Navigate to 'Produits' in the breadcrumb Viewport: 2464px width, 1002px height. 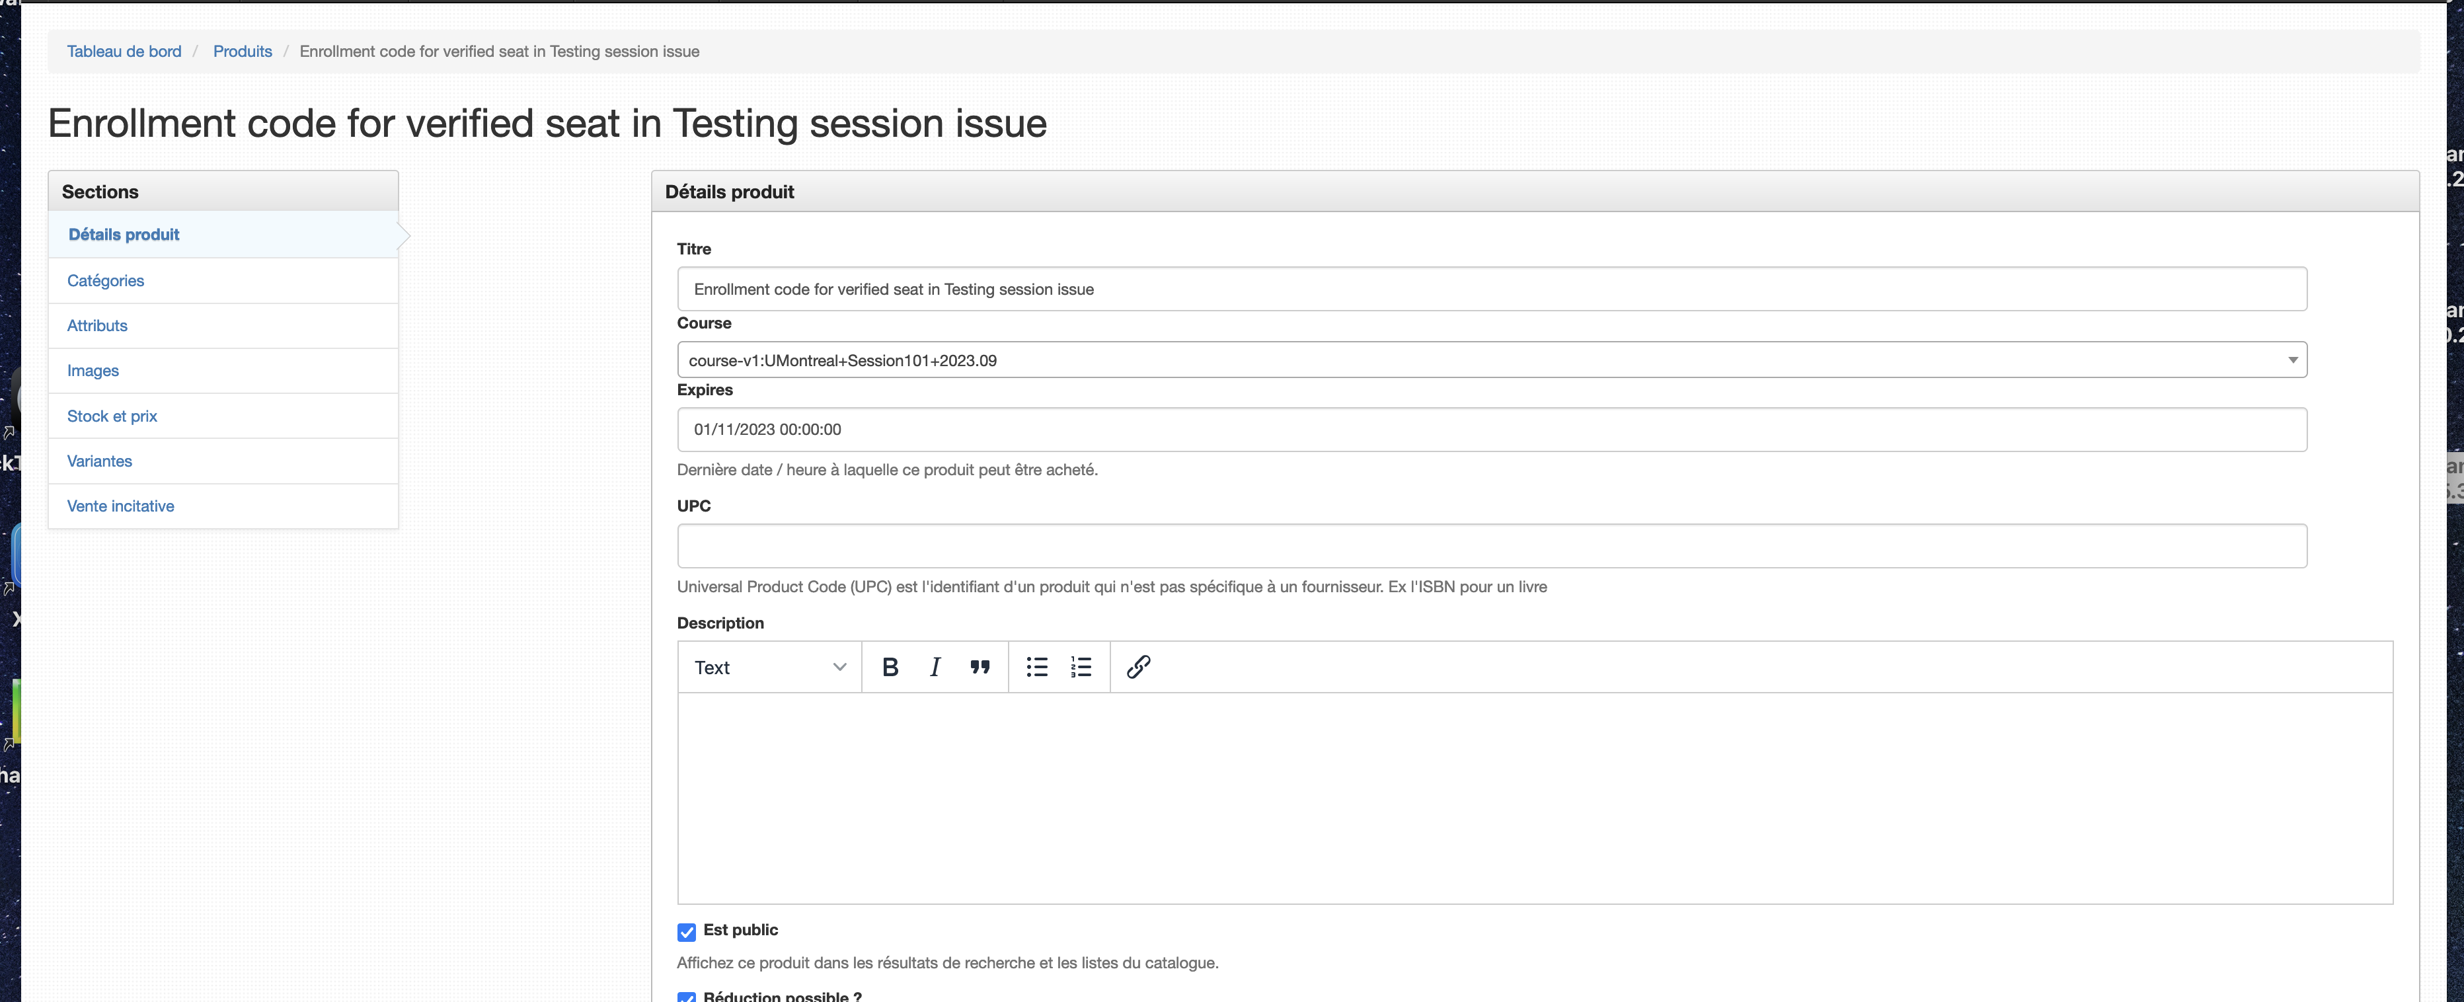242,51
